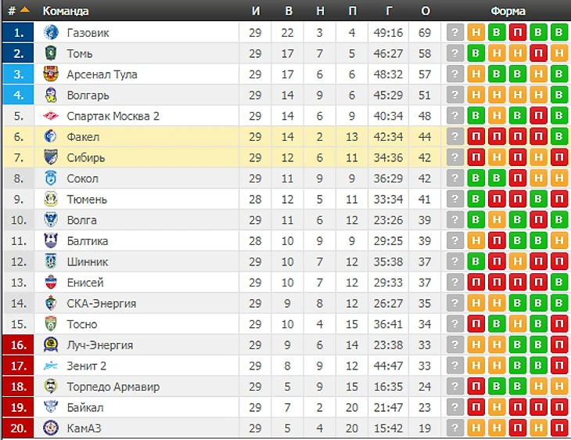The width and height of the screenshot is (571, 440).
Task: Click the Форма column header
Action: pyautogui.click(x=508, y=11)
